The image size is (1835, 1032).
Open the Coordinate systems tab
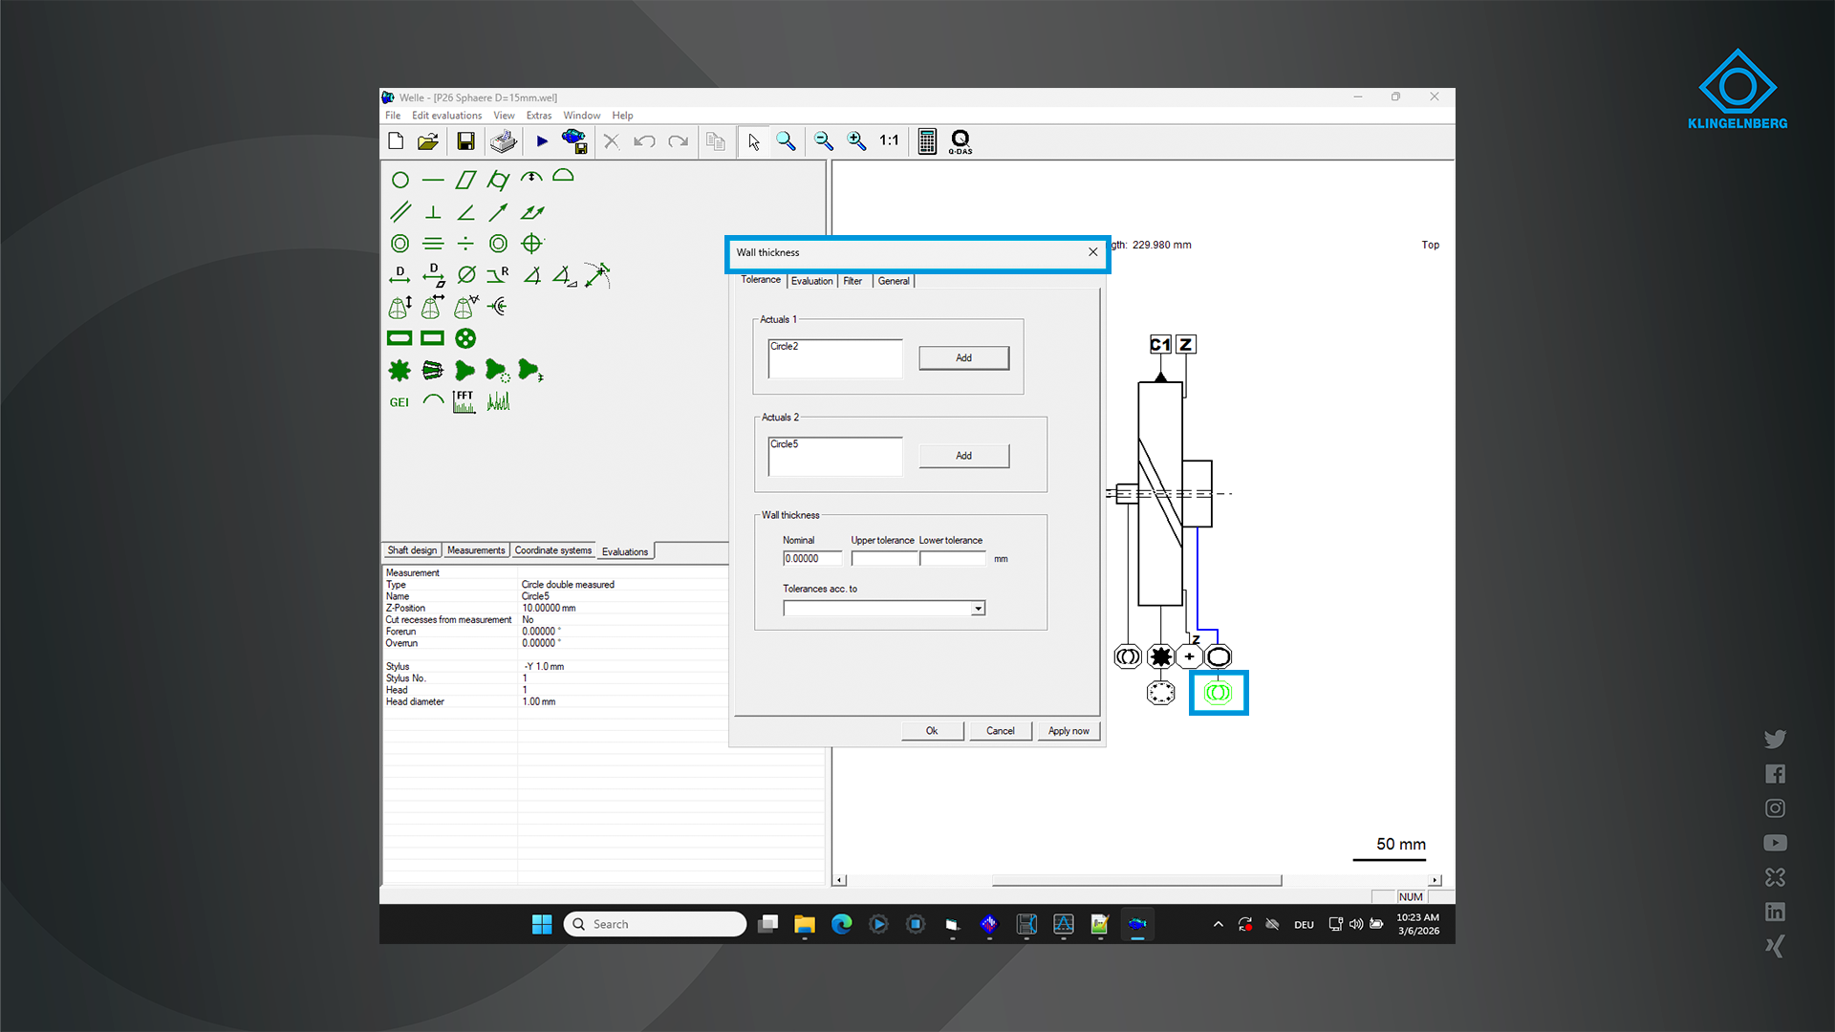pos(553,550)
